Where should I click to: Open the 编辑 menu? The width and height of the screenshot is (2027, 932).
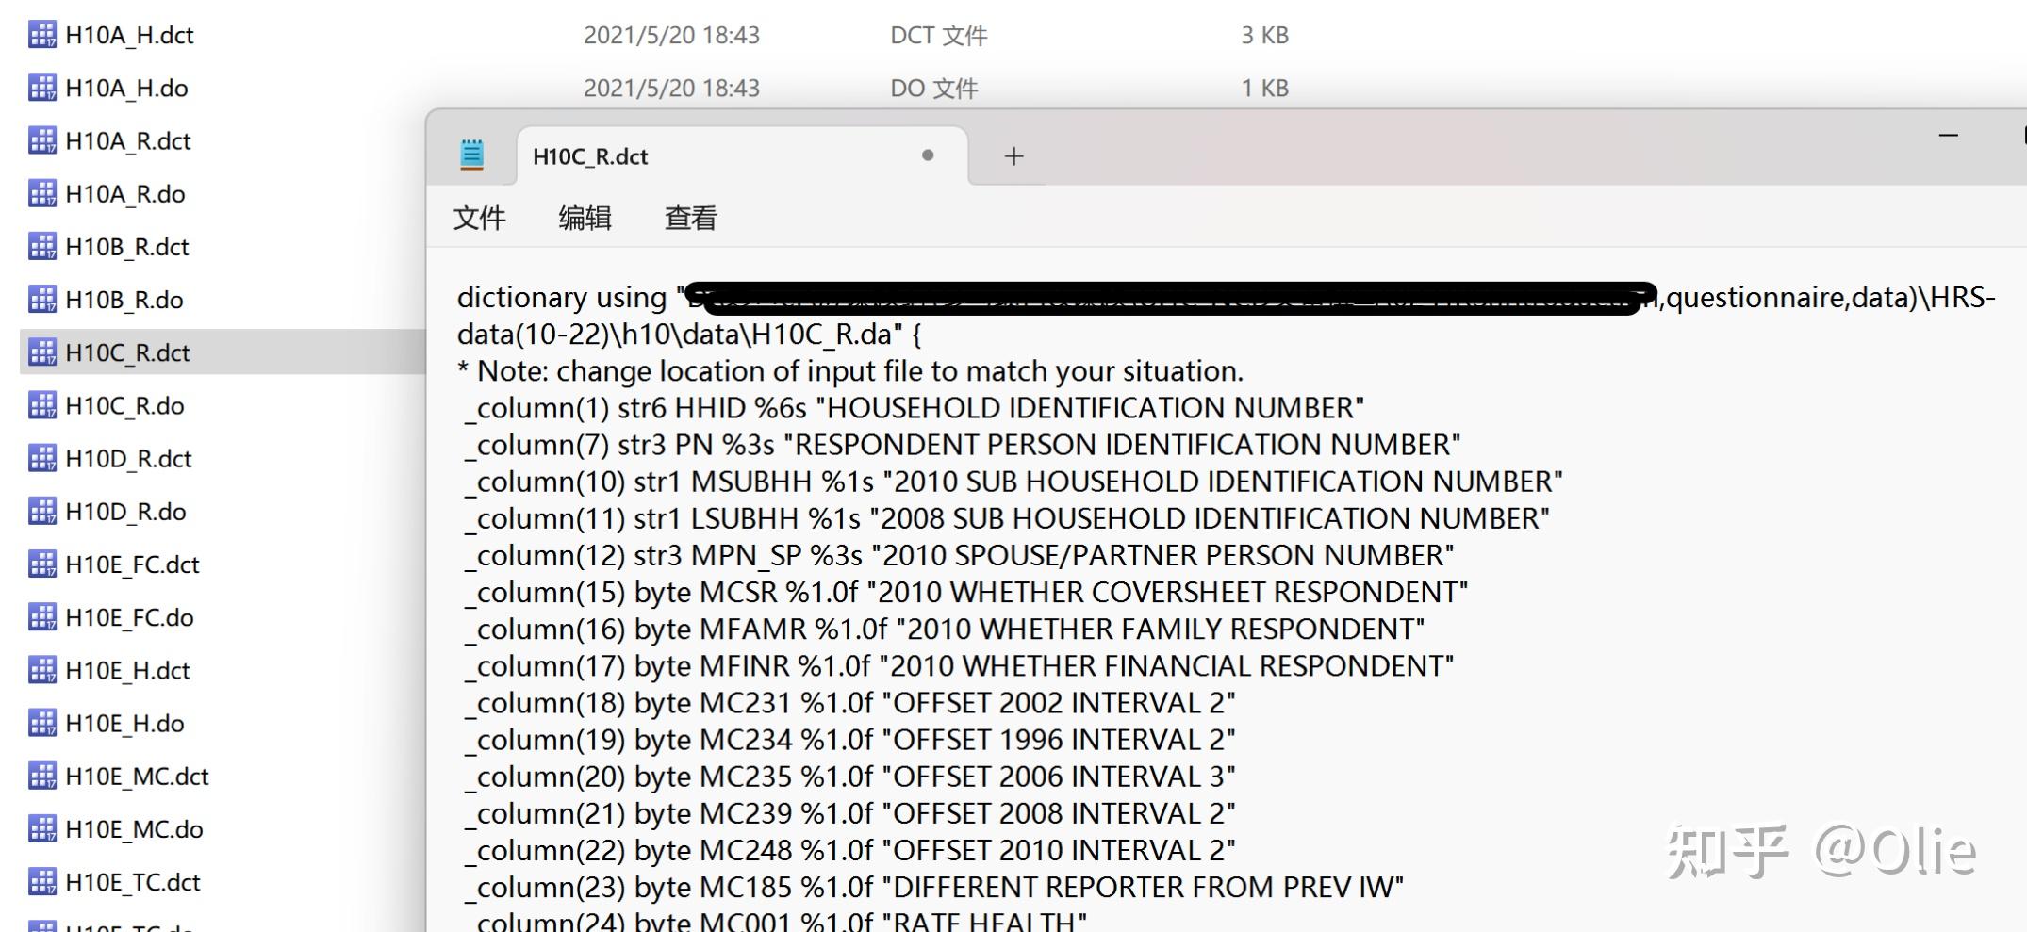(x=586, y=218)
